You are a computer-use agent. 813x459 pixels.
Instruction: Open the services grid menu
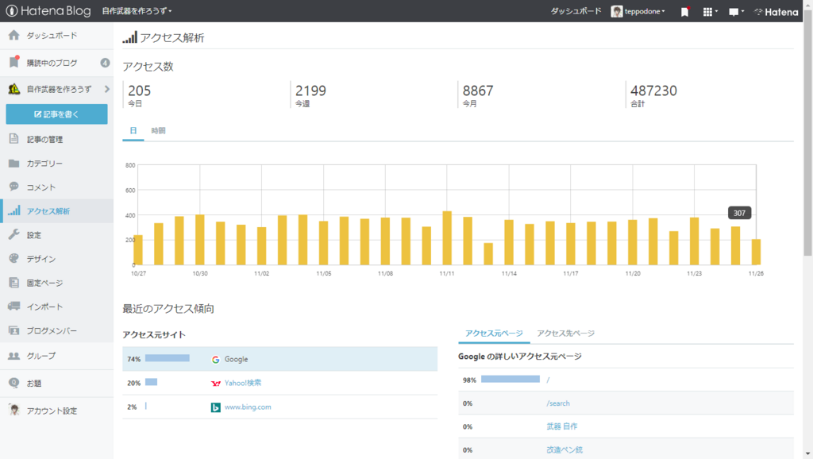[x=710, y=11]
